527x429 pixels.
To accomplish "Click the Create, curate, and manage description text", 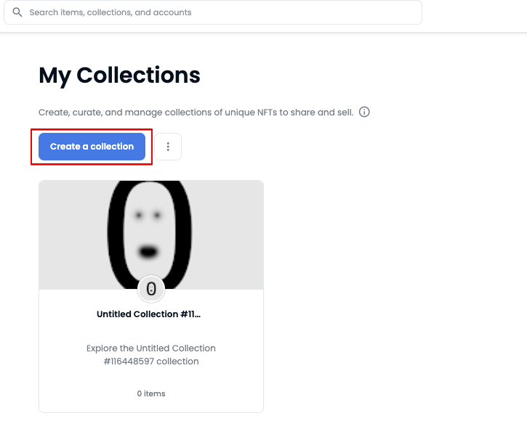I will pyautogui.click(x=196, y=112).
